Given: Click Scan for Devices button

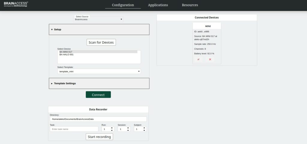Looking at the screenshot, I should 101,42.
